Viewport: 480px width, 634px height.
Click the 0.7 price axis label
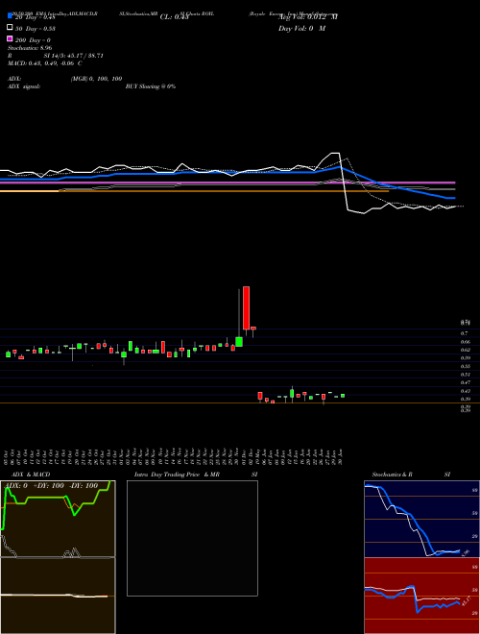tap(465, 333)
